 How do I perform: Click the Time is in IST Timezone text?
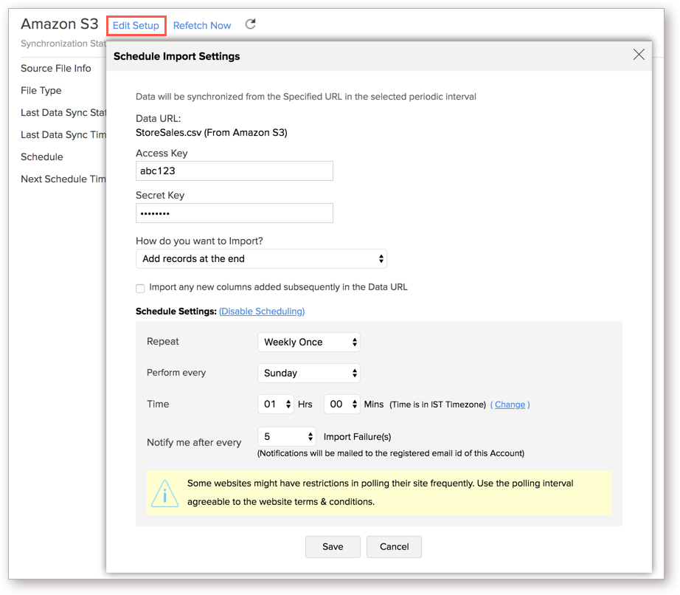[437, 405]
